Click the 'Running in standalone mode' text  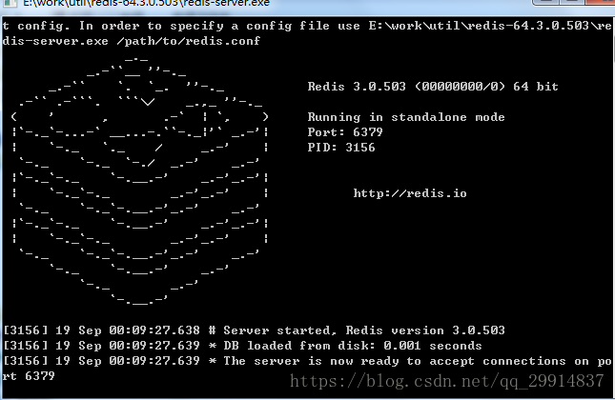406,117
